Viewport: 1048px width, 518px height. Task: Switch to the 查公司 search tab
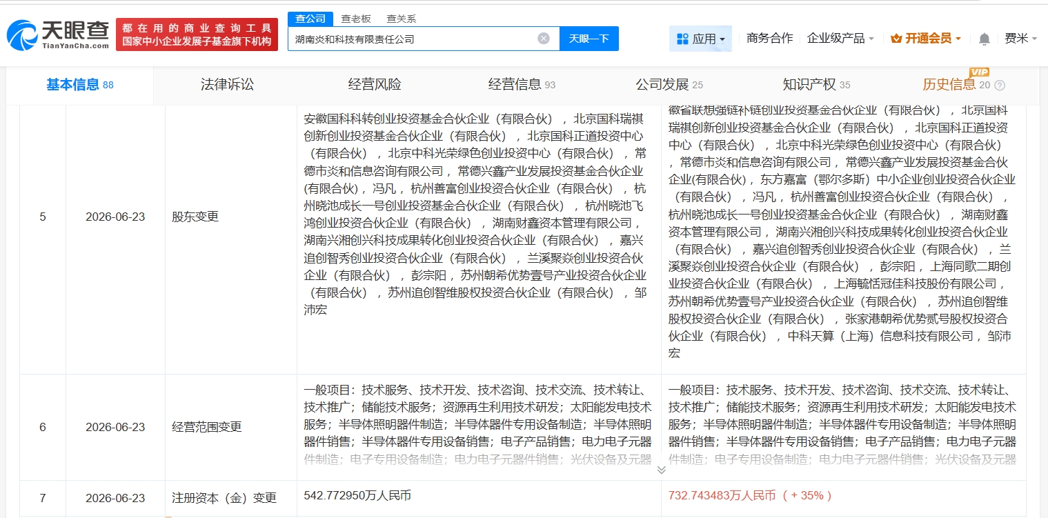(310, 19)
